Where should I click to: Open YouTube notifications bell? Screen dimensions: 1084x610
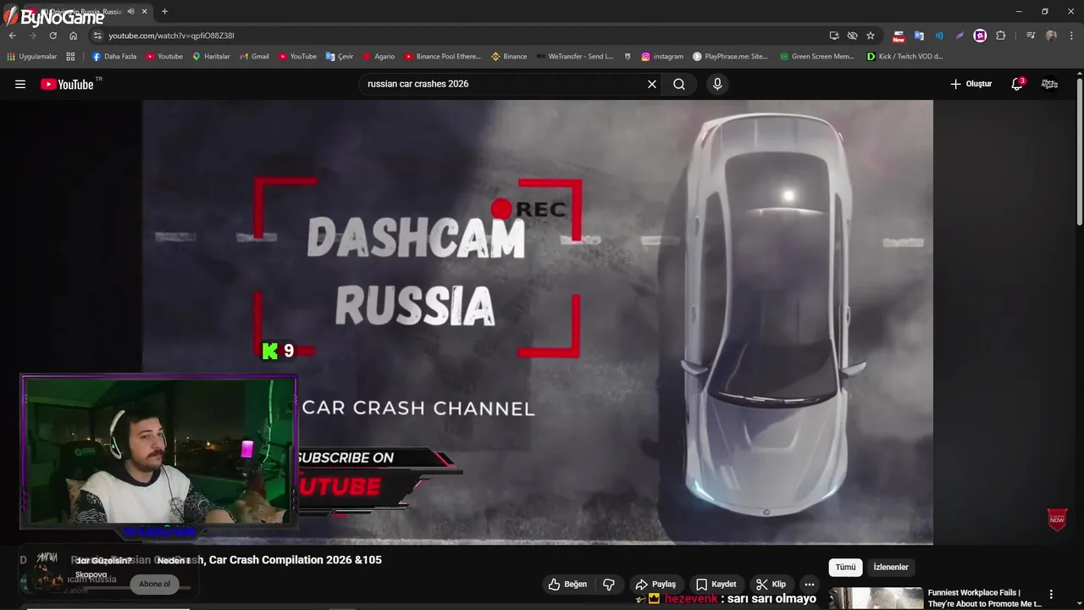[1017, 84]
